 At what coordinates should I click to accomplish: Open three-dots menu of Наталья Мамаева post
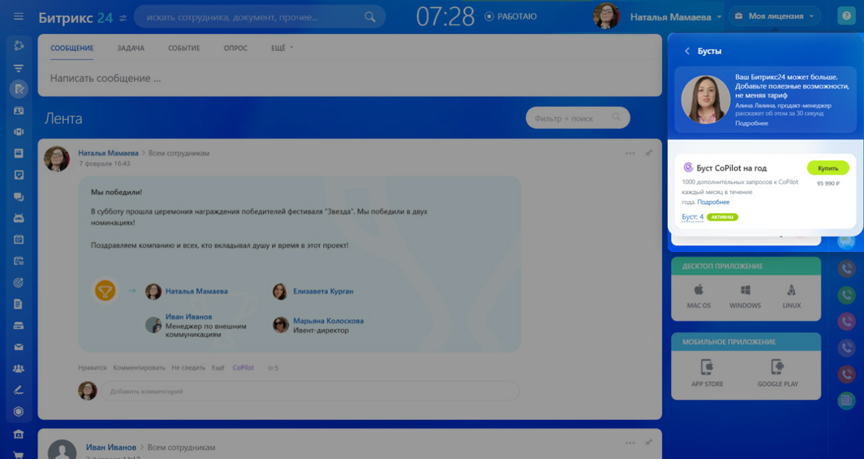[x=630, y=153]
